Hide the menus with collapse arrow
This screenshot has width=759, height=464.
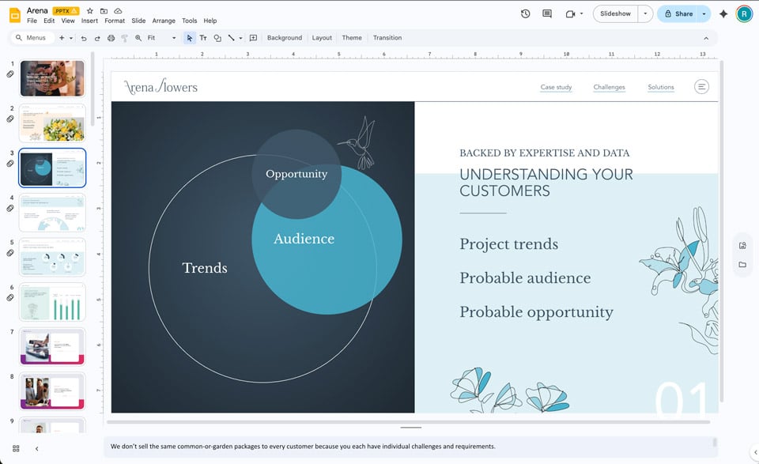click(706, 38)
